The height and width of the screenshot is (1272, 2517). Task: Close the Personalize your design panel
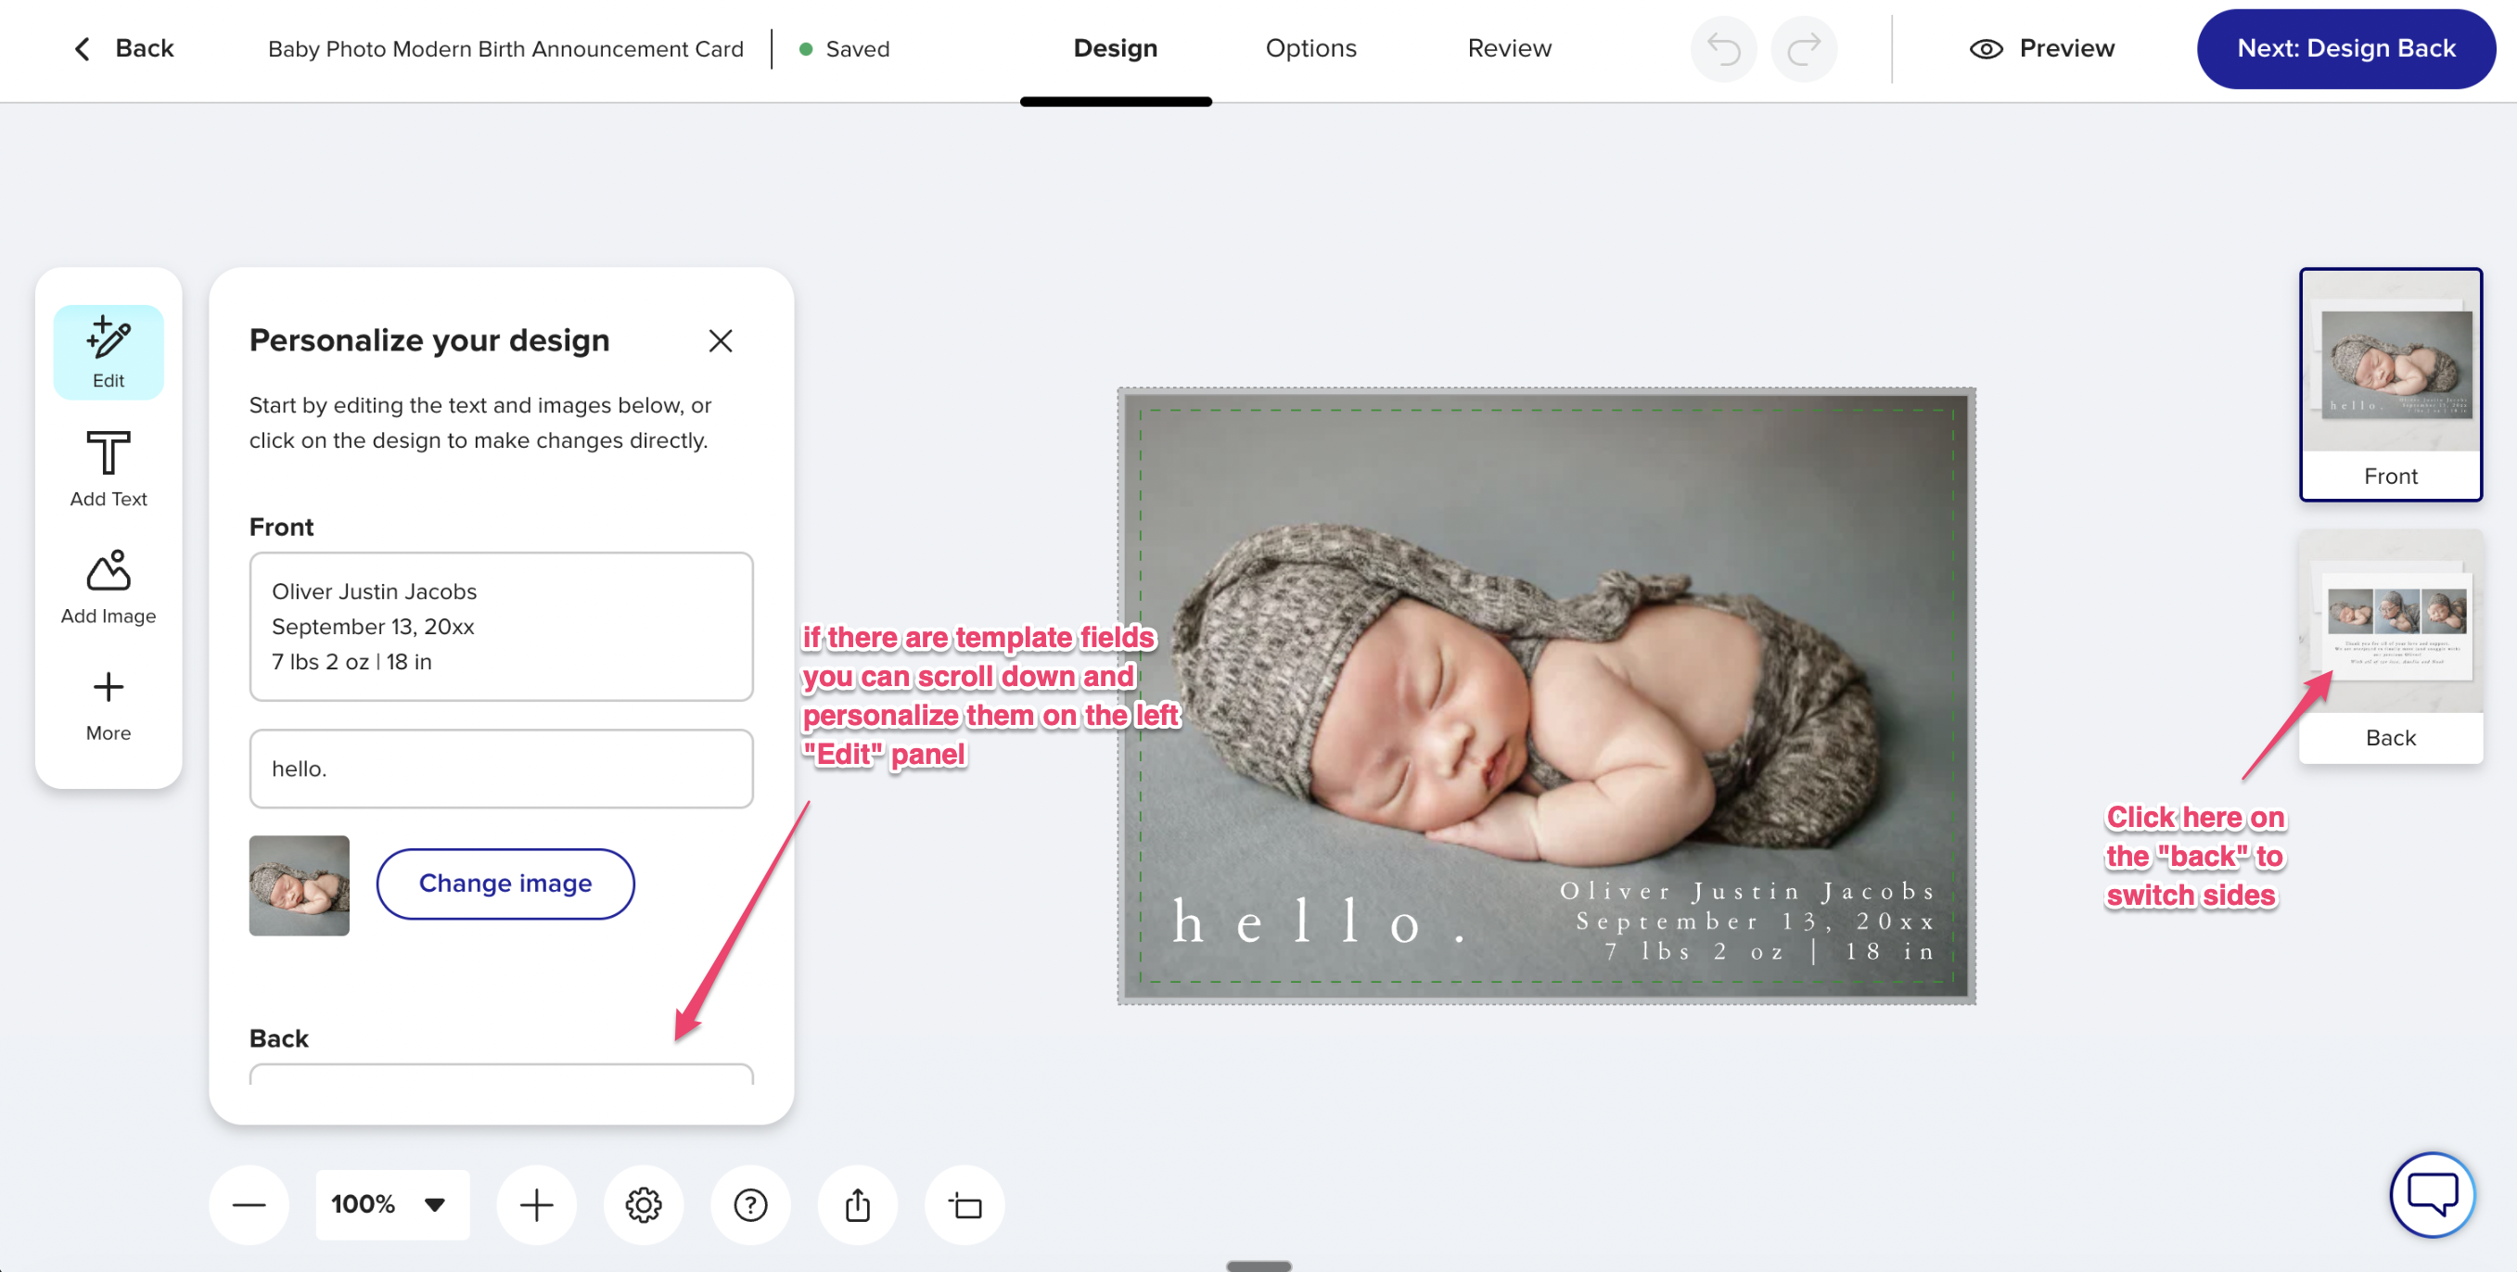[x=720, y=341]
